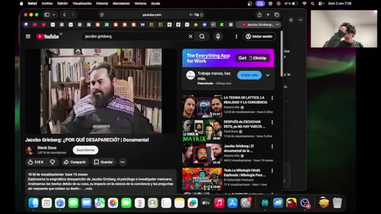Image resolution: width=381 pixels, height=214 pixels.
Task: Toggle the Safari sidebar
Action: (x=47, y=15)
